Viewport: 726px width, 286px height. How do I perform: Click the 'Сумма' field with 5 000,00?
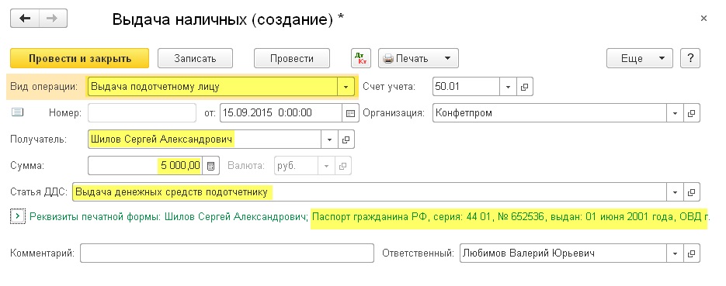point(145,166)
